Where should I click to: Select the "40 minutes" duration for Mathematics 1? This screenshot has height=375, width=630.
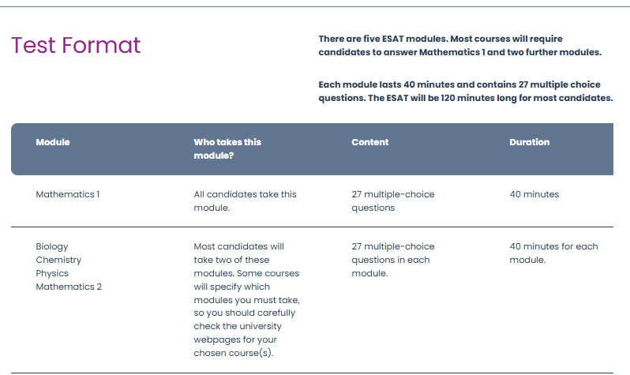coord(534,194)
